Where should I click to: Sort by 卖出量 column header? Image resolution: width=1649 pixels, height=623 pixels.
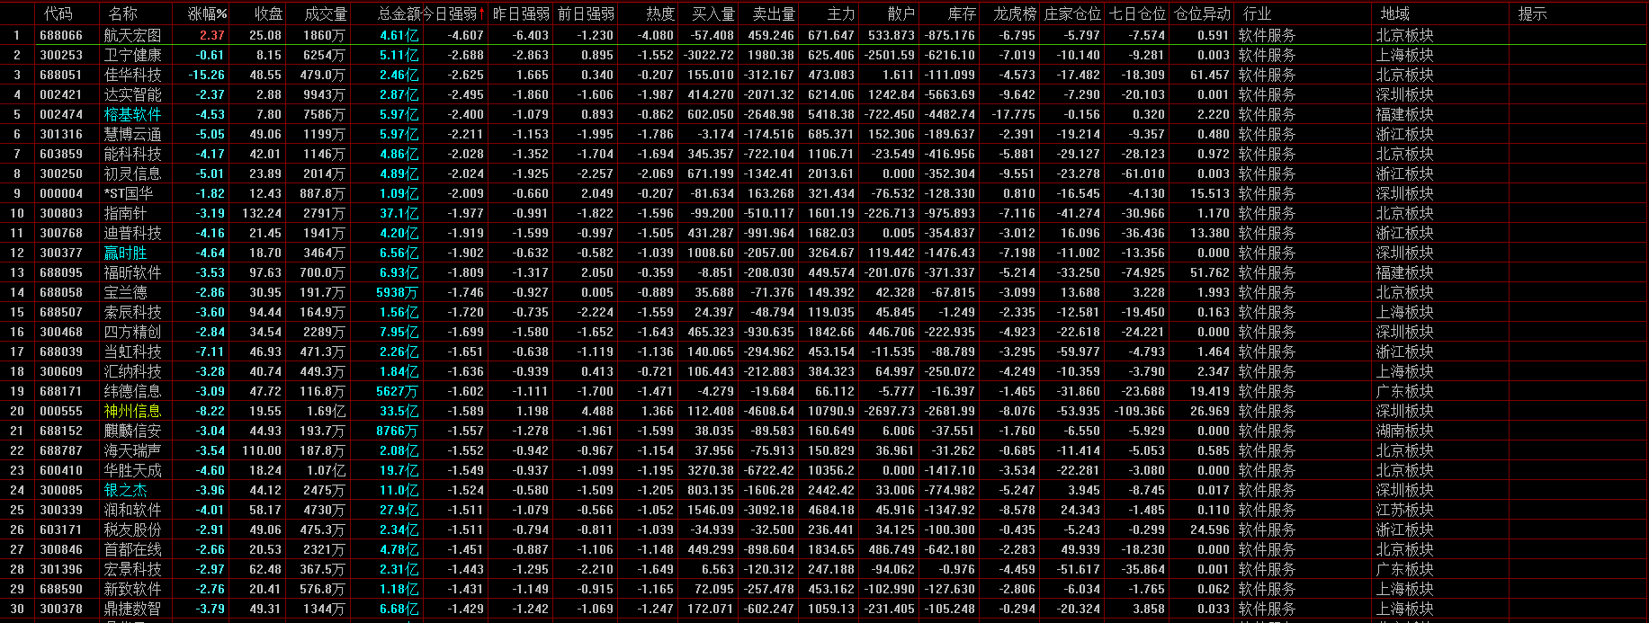pyautogui.click(x=774, y=13)
